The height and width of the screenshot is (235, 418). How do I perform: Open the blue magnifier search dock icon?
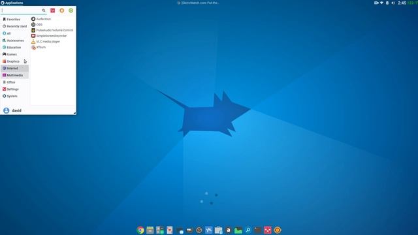248,230
